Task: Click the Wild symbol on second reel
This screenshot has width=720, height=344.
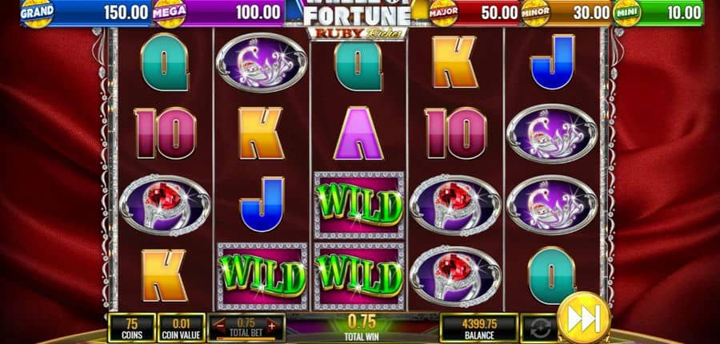Action: tap(262, 276)
